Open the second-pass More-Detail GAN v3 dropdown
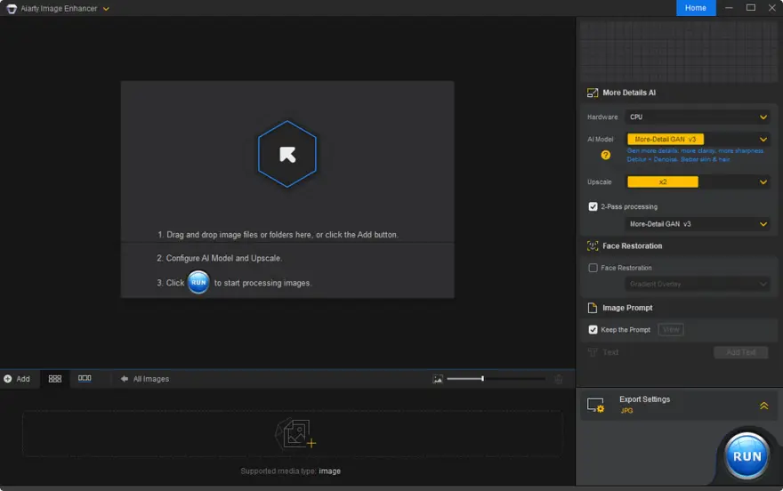 [697, 224]
